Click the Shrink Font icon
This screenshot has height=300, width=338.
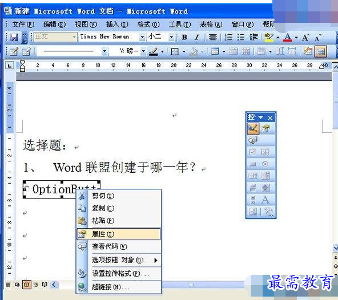click(x=318, y=38)
